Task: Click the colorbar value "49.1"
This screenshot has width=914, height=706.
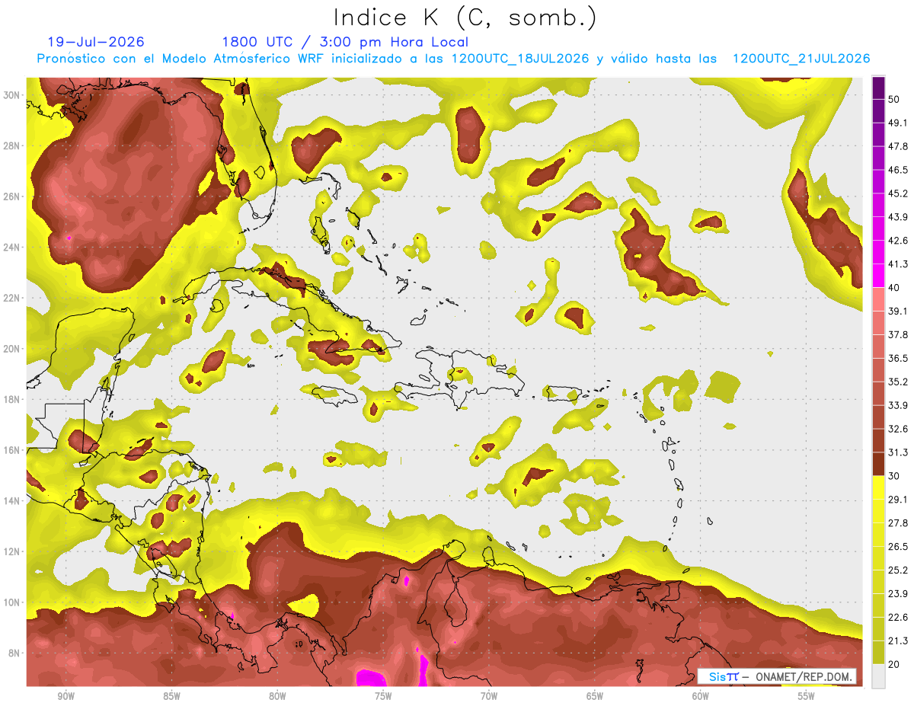Action: [899, 123]
